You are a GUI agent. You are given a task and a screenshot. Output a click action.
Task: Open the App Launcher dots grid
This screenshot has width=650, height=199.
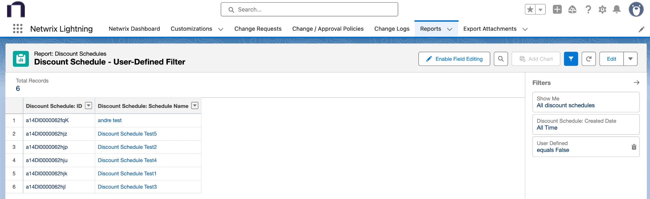click(x=18, y=29)
